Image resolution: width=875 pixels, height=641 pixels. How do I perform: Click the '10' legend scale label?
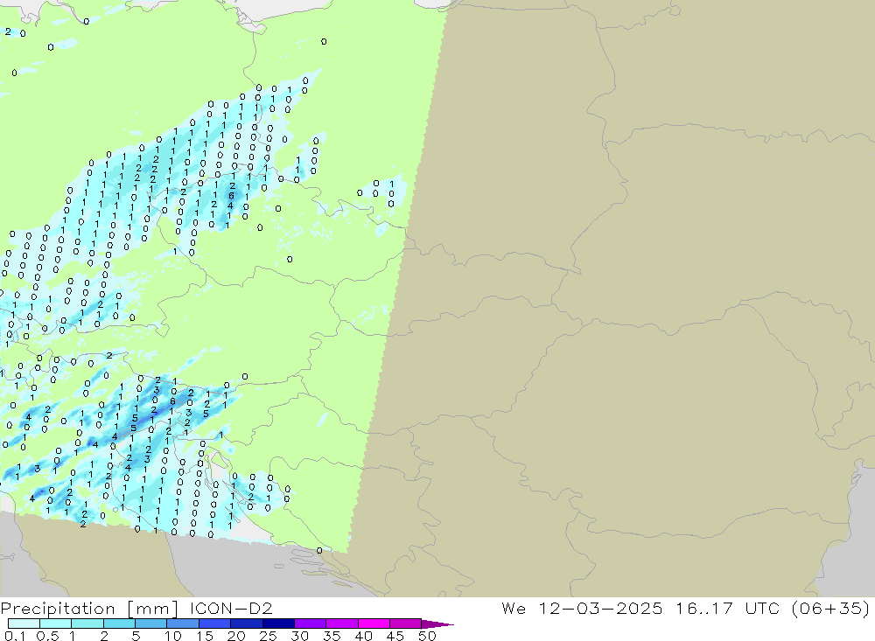tap(173, 636)
